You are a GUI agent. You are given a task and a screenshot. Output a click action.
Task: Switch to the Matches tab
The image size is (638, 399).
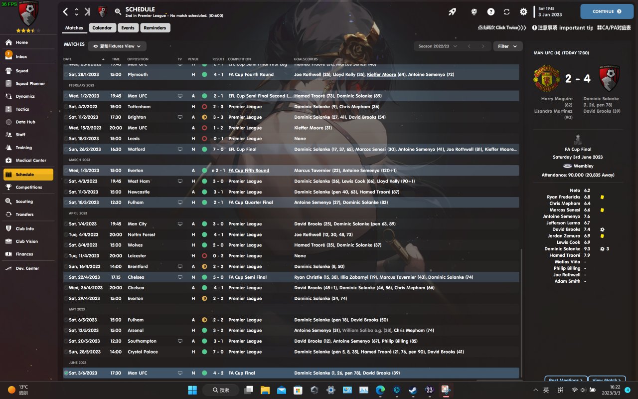tap(74, 28)
